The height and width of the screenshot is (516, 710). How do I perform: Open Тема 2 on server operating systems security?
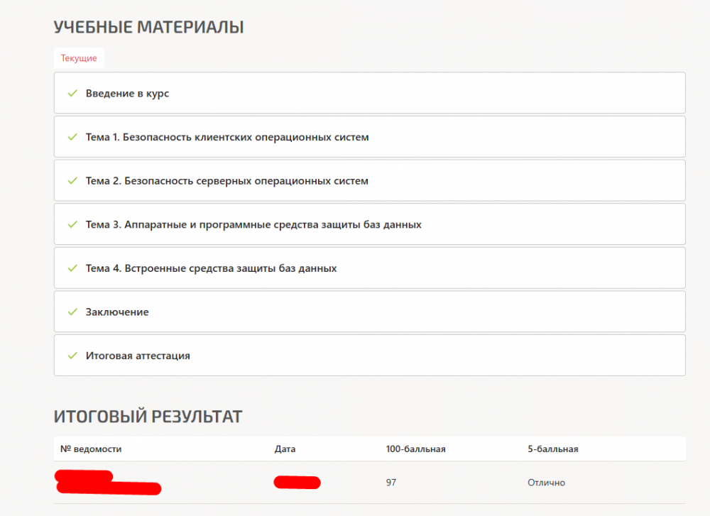point(227,181)
